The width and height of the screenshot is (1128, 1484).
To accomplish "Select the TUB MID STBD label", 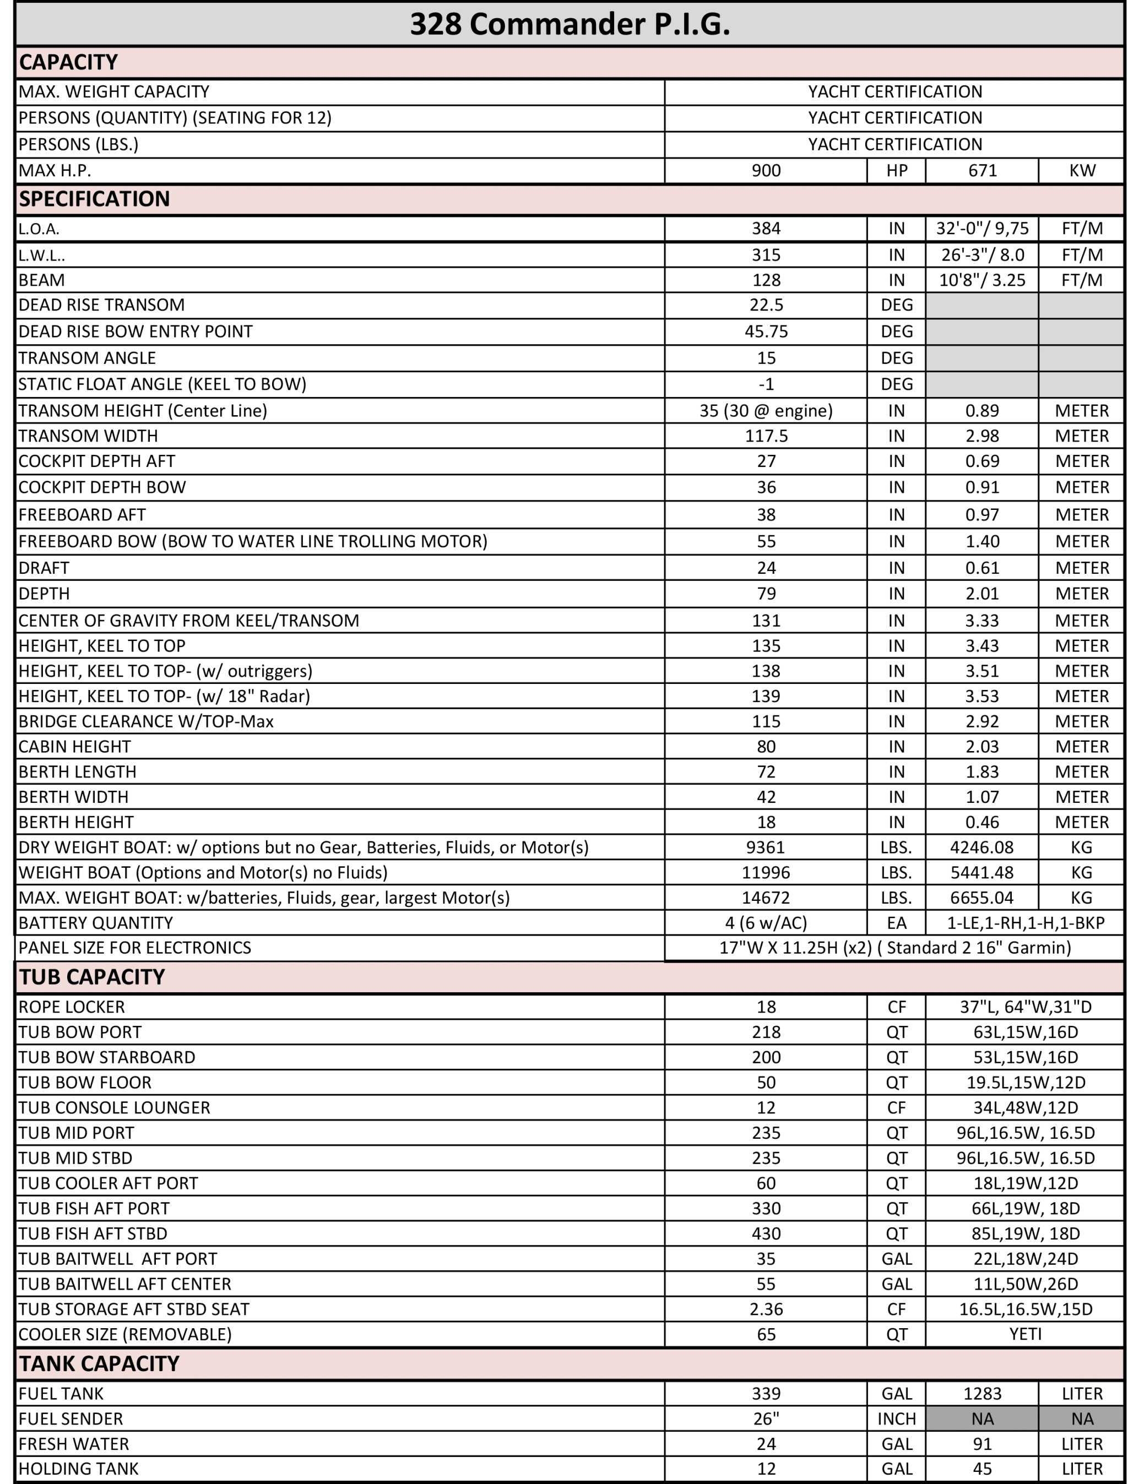I will 75,1159.
